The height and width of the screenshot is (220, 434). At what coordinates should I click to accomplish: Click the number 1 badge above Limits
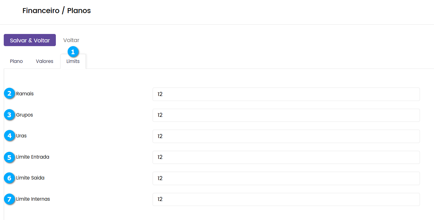click(x=73, y=52)
